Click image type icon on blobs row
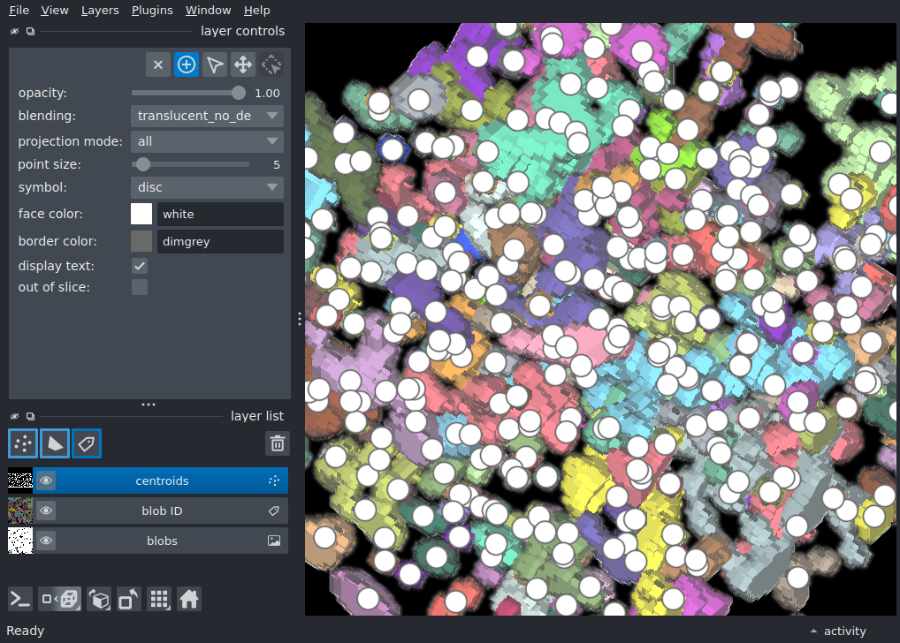This screenshot has height=643, width=900. pyautogui.click(x=274, y=541)
